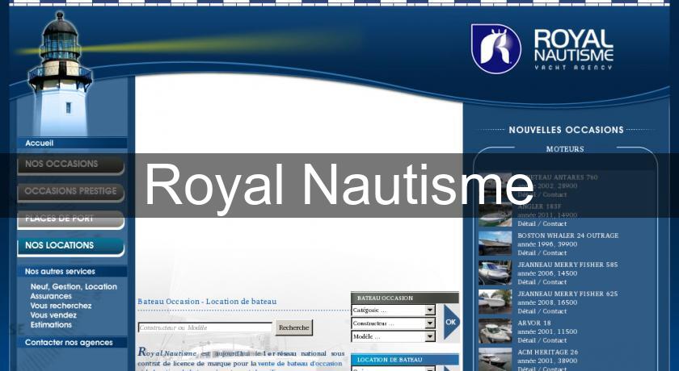This screenshot has width=679, height=371.
Task: Open the Nos Occasions section
Action: pyautogui.click(x=71, y=165)
